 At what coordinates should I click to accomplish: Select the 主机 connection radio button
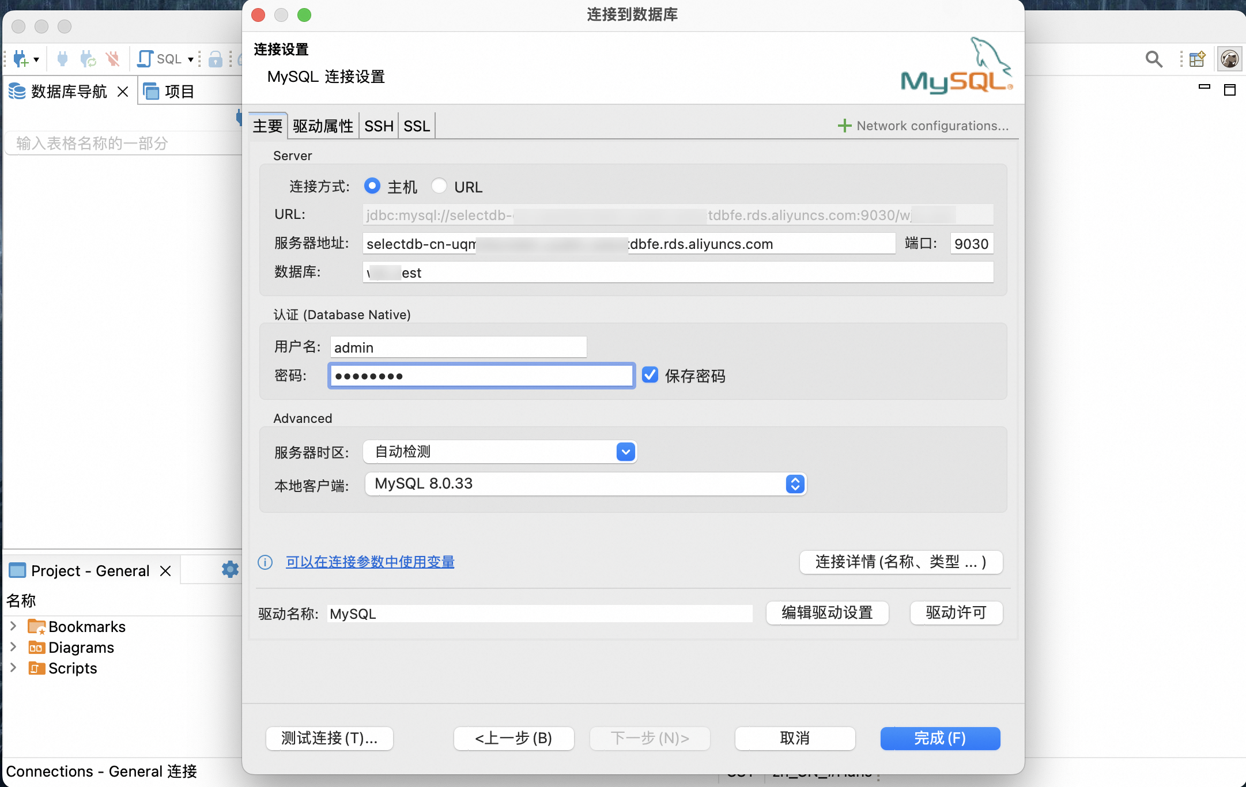pos(372,186)
